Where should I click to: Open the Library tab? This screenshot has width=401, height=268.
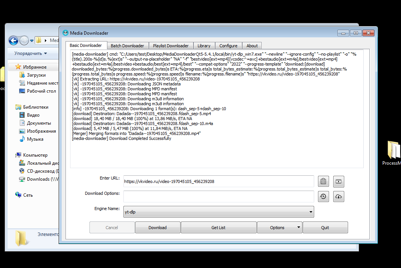tap(204, 46)
